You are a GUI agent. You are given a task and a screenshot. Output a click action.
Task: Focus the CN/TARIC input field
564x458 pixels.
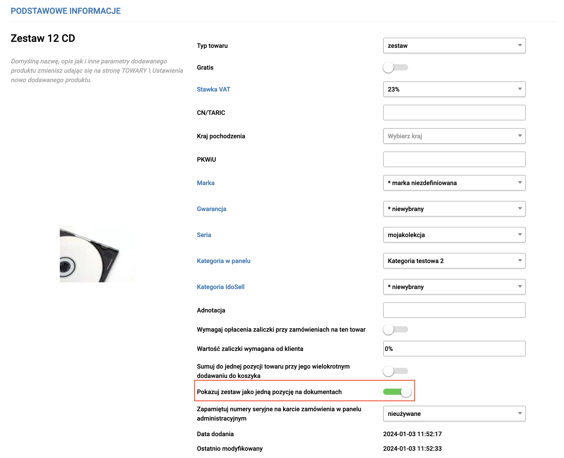(x=454, y=113)
